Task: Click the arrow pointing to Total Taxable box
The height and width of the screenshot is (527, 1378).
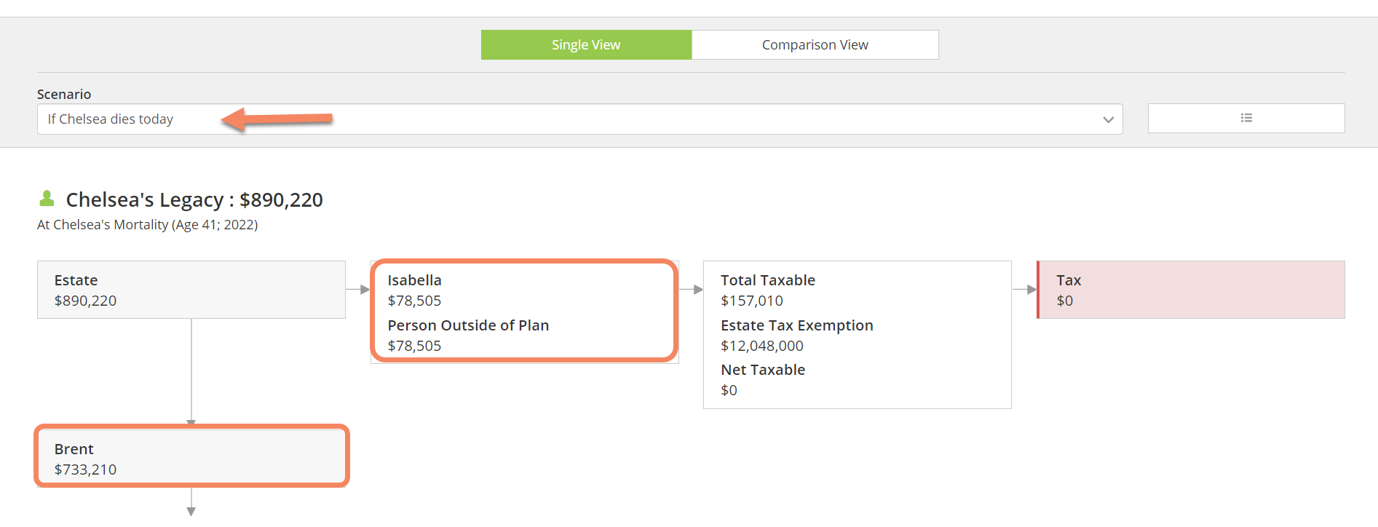Action: tap(692, 290)
